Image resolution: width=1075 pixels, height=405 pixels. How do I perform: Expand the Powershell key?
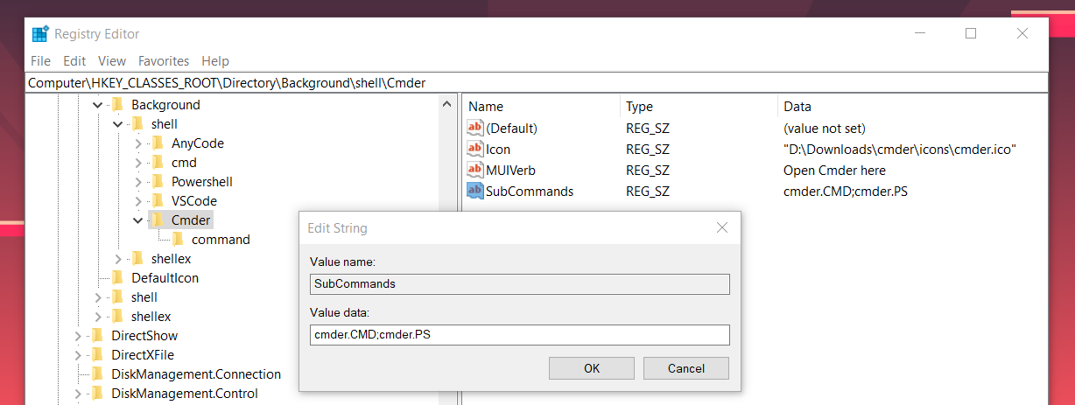(x=137, y=182)
